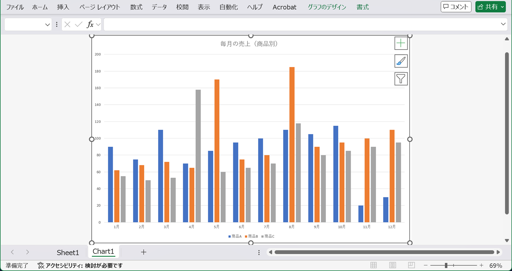The image size is (512, 271).
Task: Open the コメント pane
Action: pyautogui.click(x=456, y=6)
